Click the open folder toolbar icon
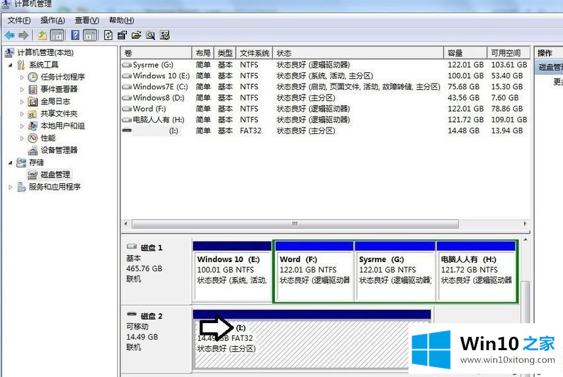563x377 pixels. point(136,35)
